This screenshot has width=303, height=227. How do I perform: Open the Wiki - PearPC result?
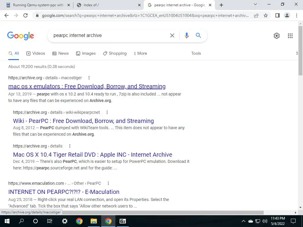pos(83,121)
